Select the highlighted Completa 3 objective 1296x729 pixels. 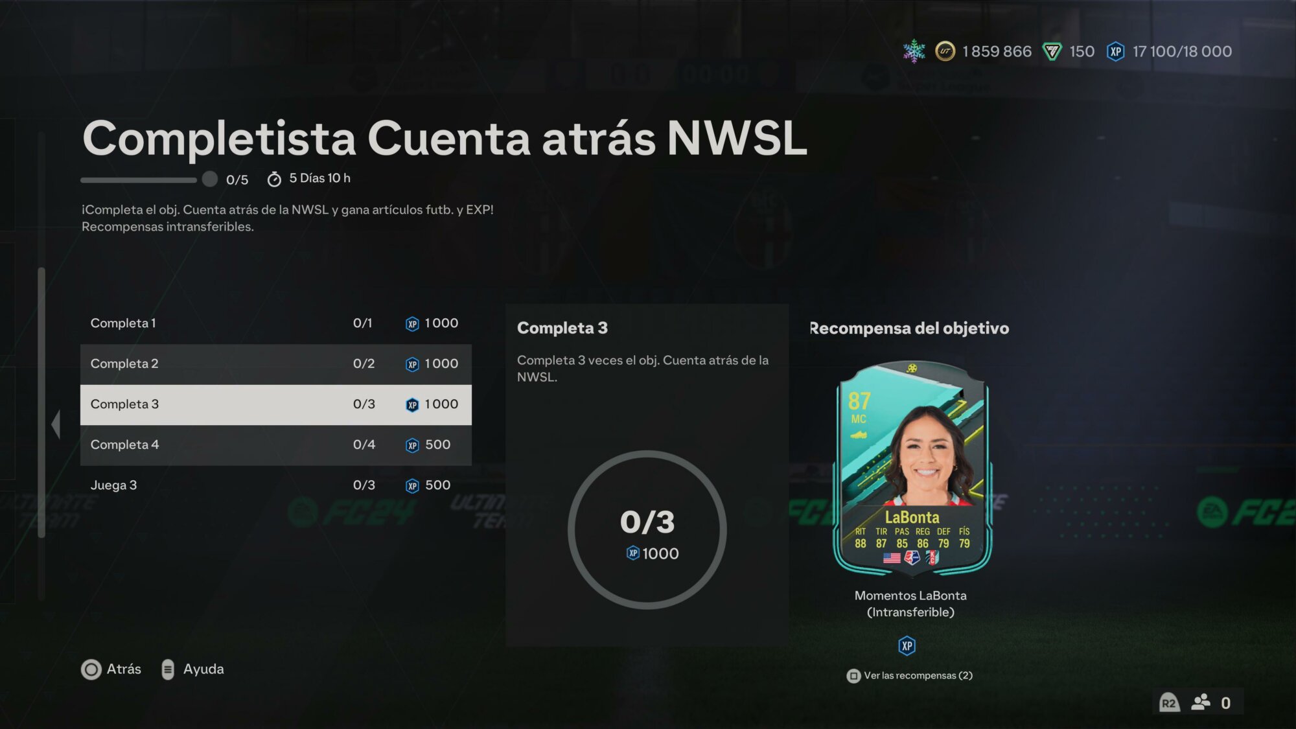(x=276, y=405)
